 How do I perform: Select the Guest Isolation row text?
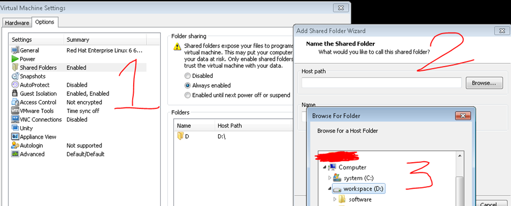[38, 94]
